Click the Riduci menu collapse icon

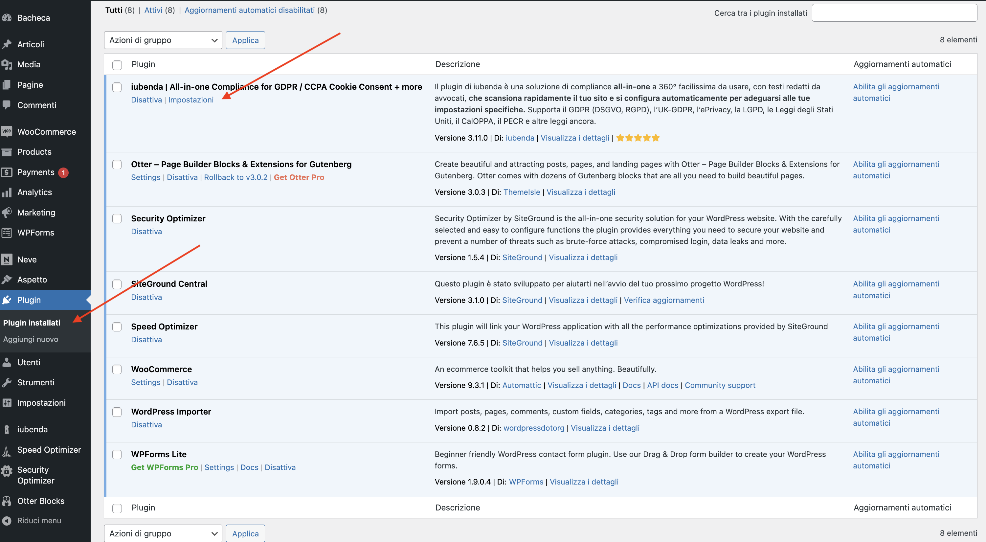pyautogui.click(x=7, y=521)
